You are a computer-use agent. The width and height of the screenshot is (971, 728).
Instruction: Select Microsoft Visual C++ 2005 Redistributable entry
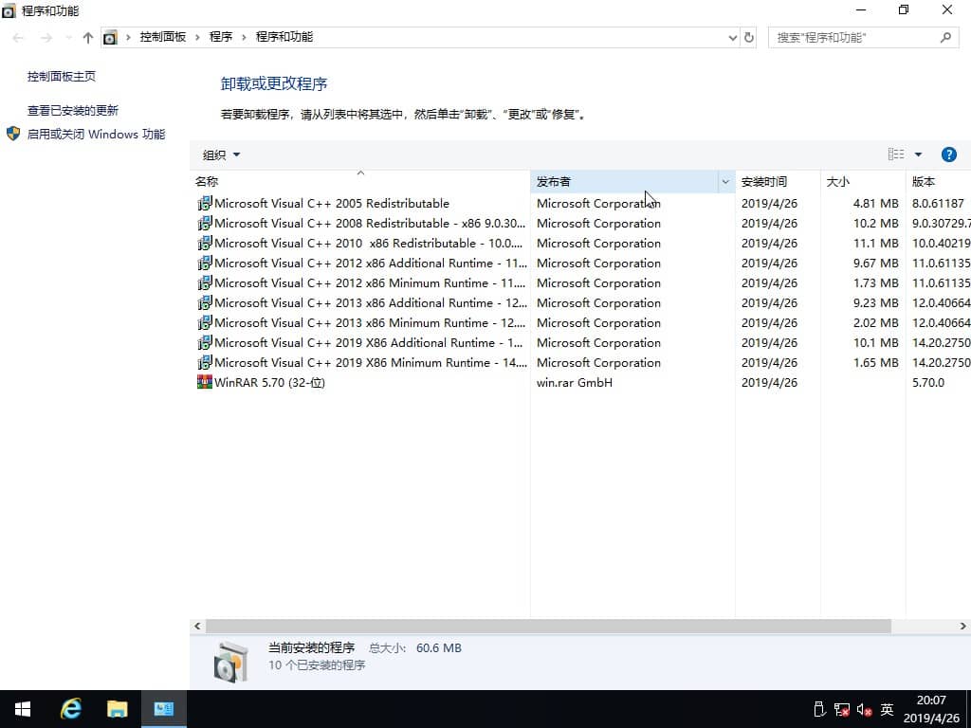coord(332,203)
